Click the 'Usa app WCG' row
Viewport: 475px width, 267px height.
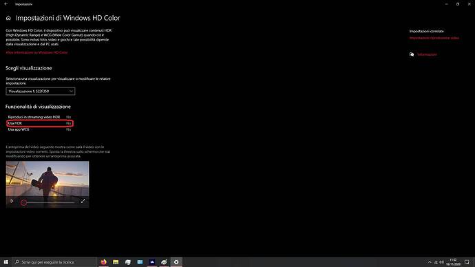point(39,129)
